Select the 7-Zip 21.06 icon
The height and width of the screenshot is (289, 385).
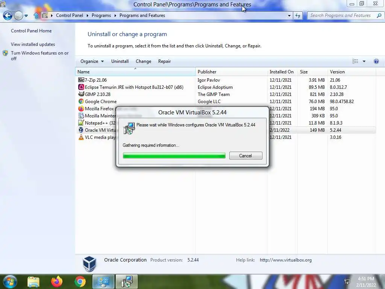pyautogui.click(x=81, y=80)
